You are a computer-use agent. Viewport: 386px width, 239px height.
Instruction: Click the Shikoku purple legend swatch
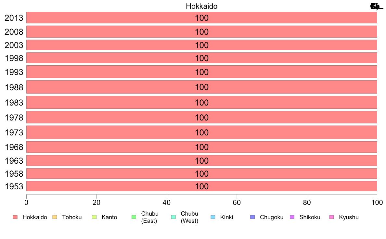pyautogui.click(x=292, y=217)
